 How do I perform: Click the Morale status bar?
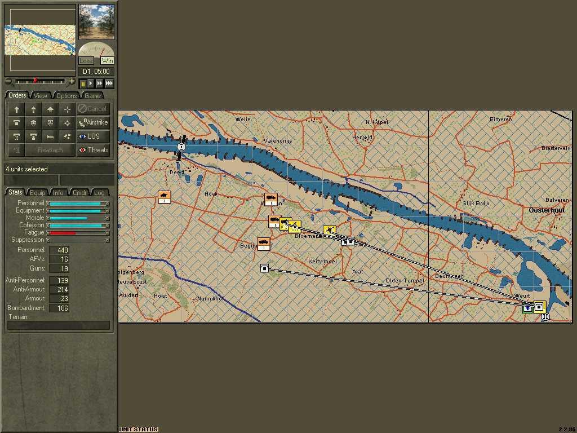coord(78,218)
